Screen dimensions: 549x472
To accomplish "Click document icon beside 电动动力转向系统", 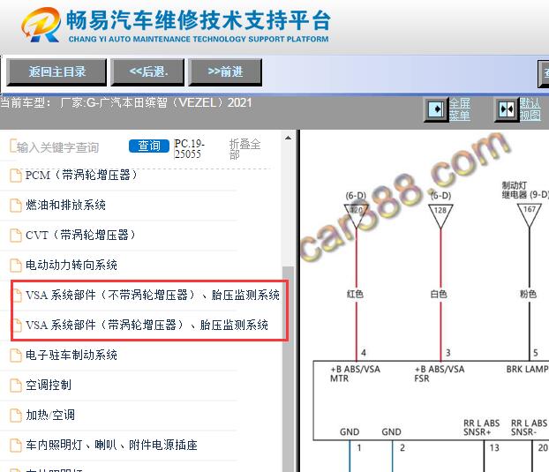I will (x=15, y=266).
